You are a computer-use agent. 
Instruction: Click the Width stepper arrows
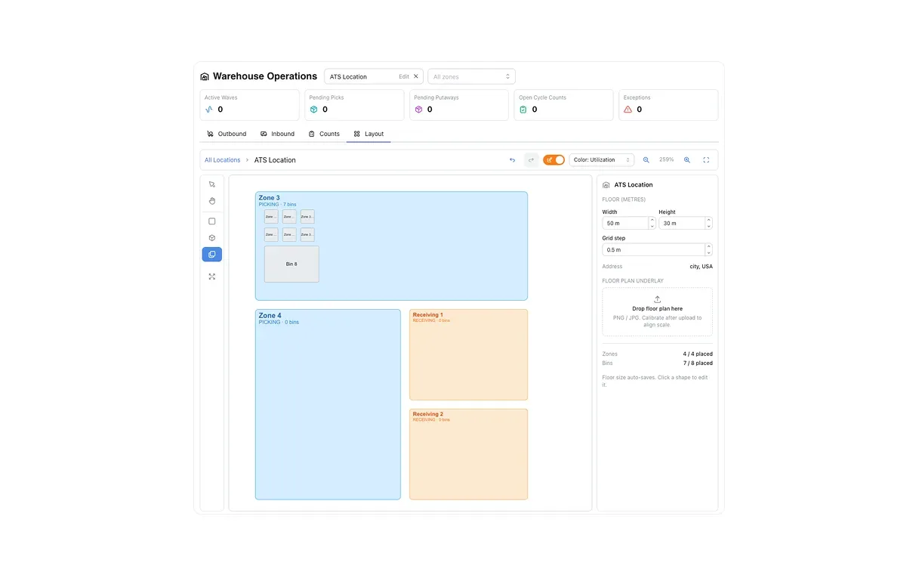652,223
